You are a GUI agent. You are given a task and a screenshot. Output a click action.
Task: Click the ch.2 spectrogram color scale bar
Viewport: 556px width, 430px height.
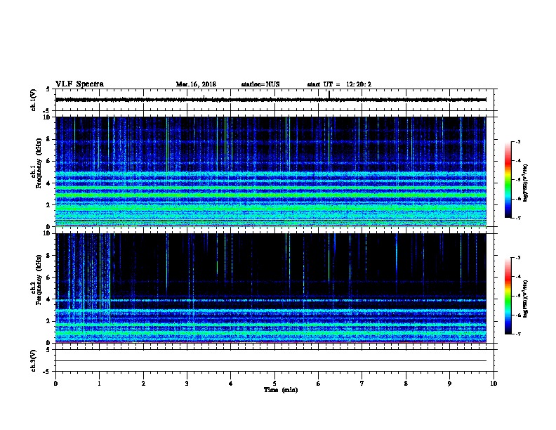coord(508,296)
